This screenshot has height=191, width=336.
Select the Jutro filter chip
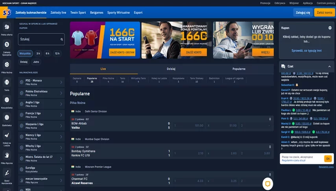coord(36,62)
